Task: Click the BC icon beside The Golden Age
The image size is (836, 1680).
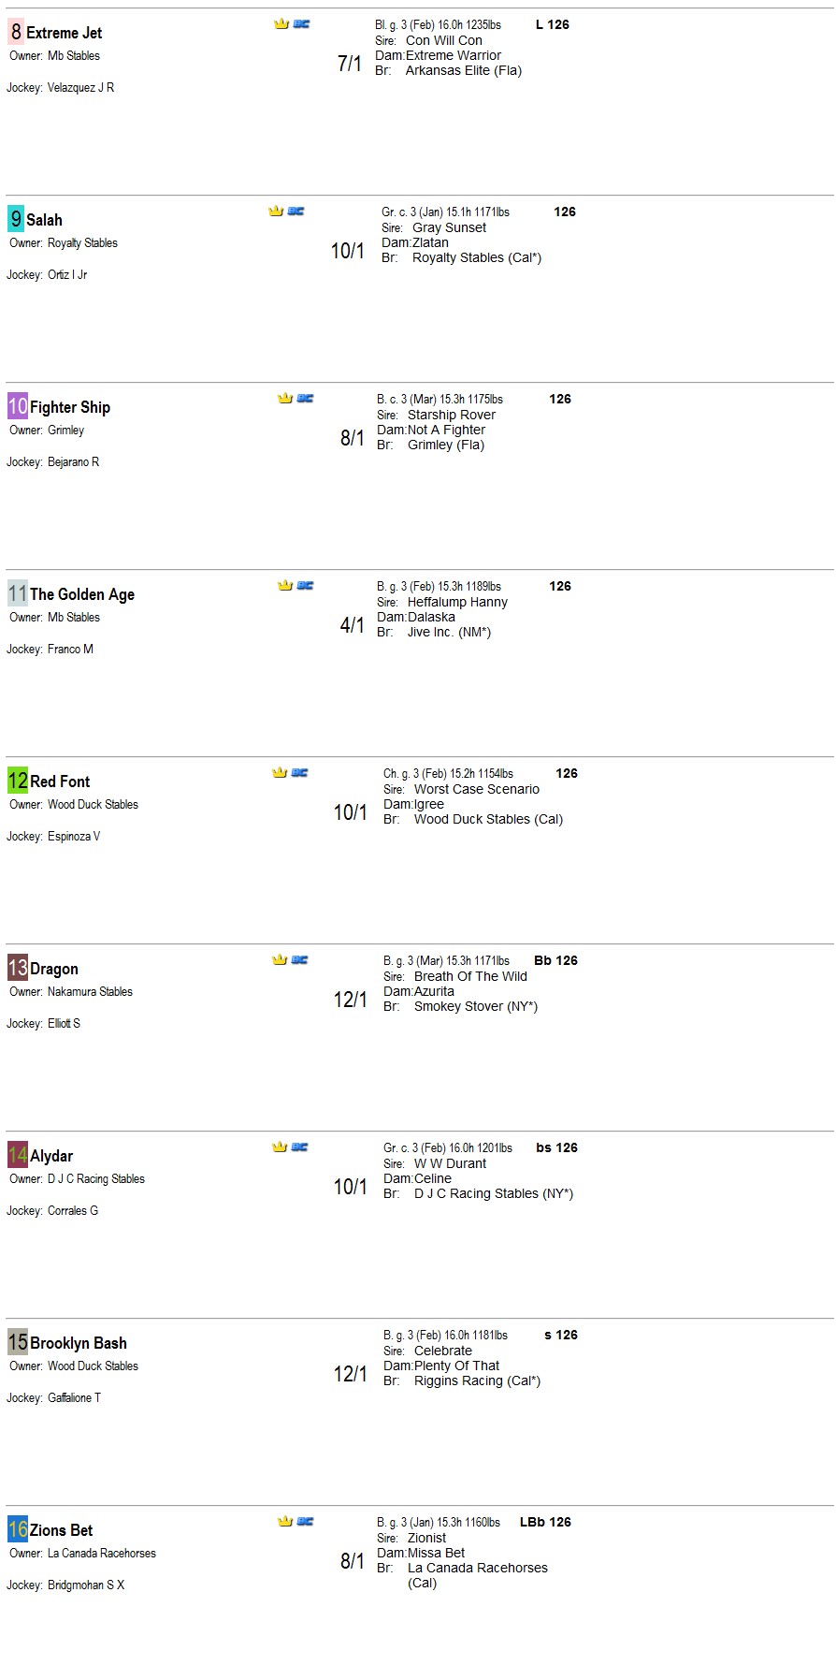Action: click(306, 586)
